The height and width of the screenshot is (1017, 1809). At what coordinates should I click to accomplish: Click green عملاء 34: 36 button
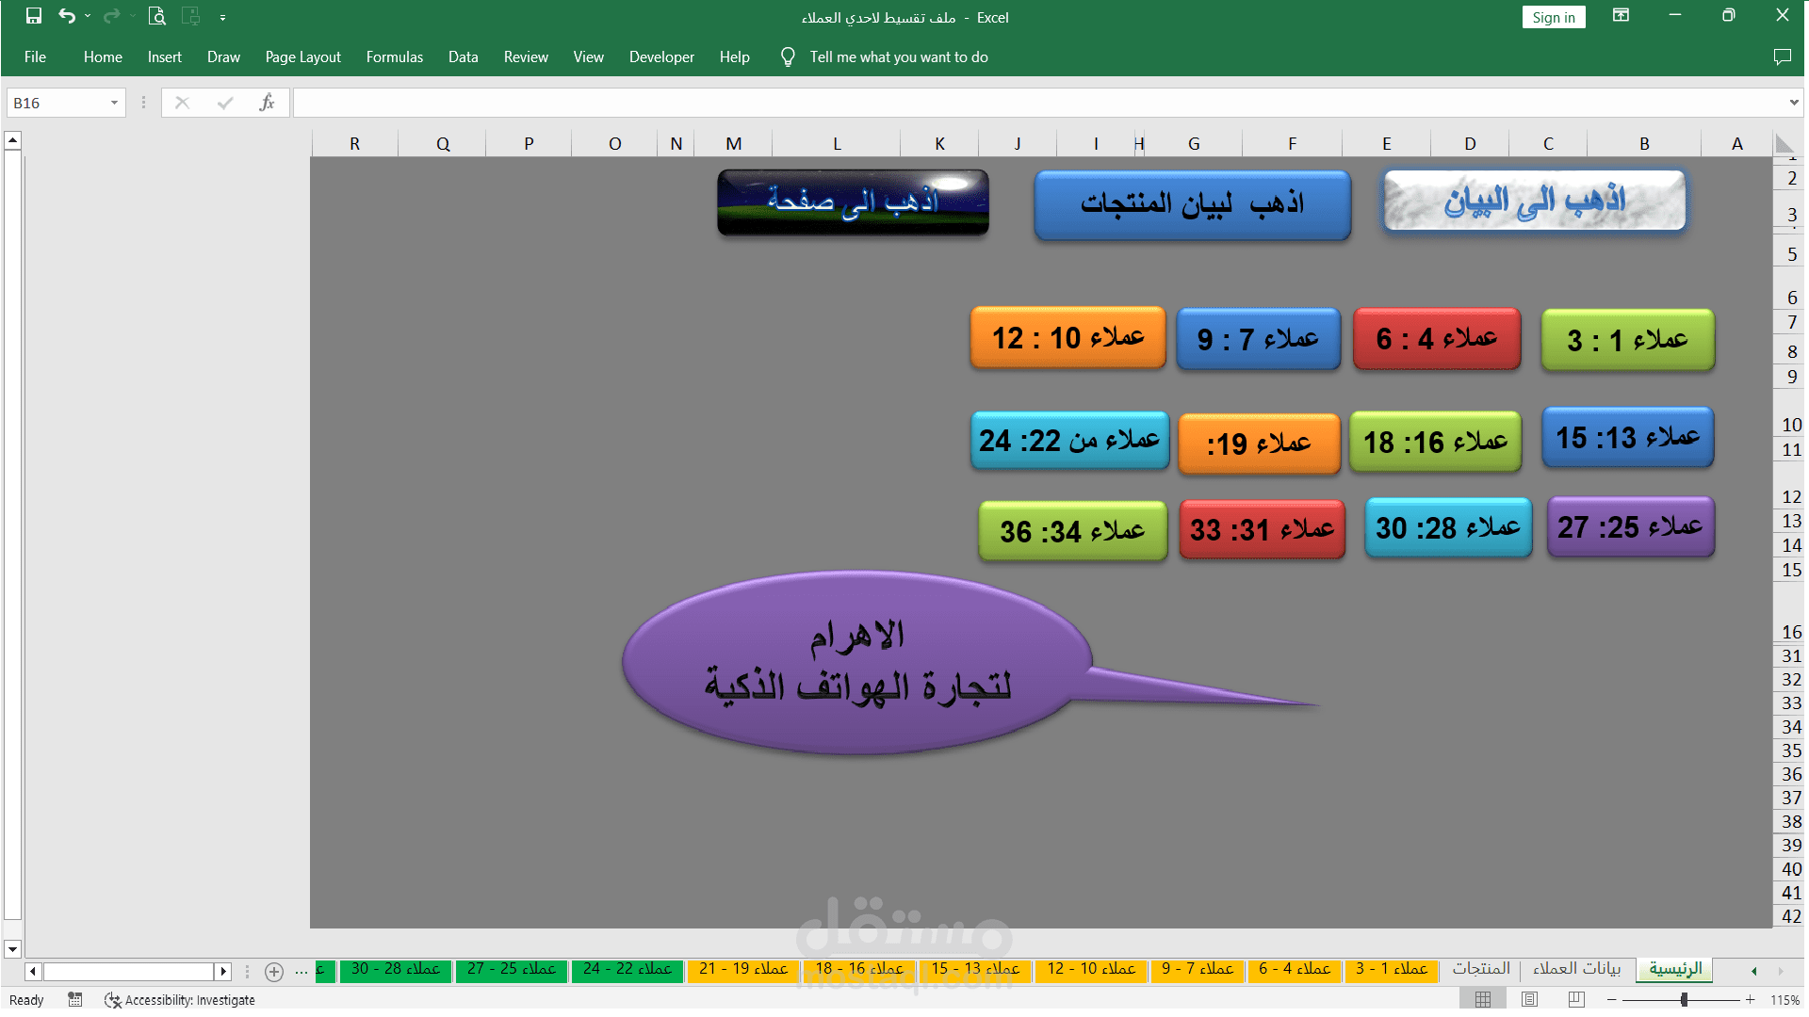tap(1072, 531)
